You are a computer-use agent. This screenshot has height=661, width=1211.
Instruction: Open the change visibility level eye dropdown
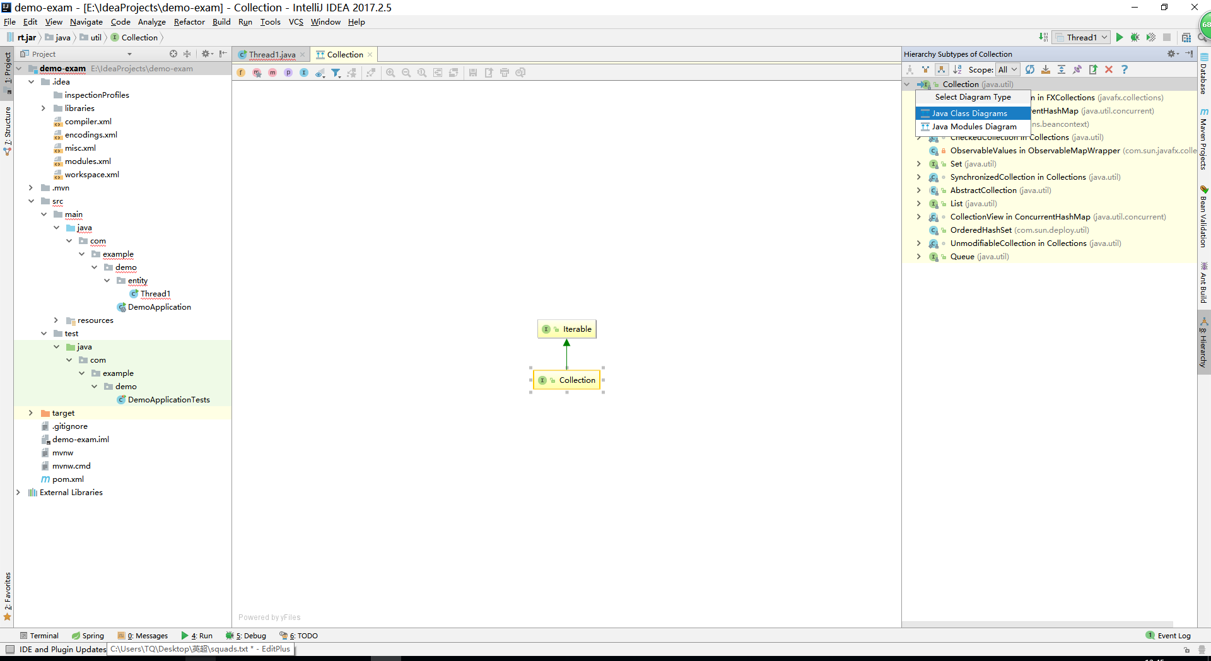click(x=320, y=73)
